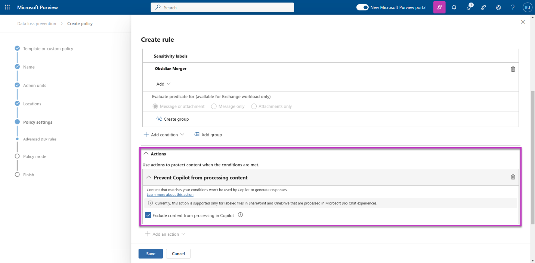The height and width of the screenshot is (263, 535).
Task: Open the app launcher waffle icon
Action: (7, 7)
